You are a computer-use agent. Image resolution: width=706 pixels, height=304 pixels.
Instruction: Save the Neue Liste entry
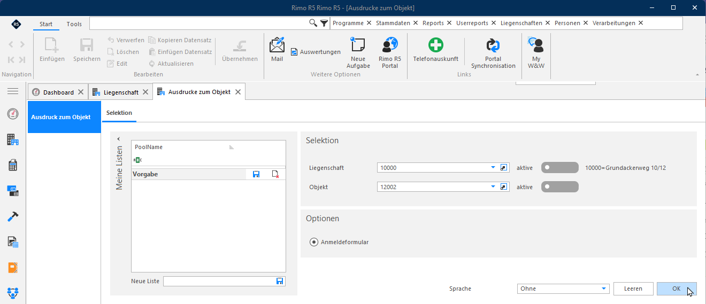280,281
